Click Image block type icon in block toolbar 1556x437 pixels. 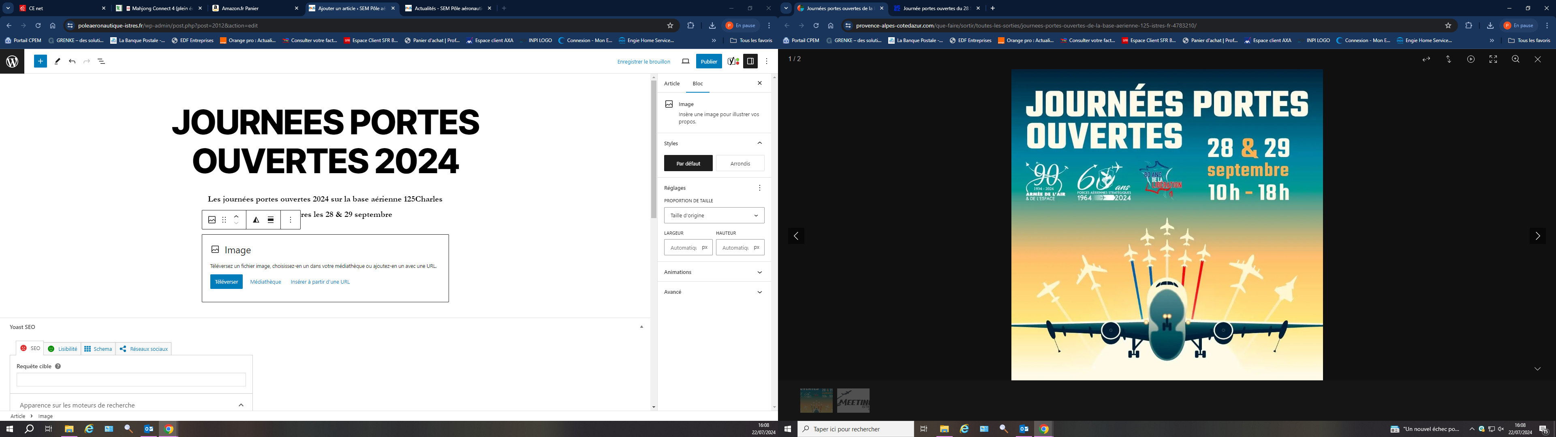click(x=212, y=220)
